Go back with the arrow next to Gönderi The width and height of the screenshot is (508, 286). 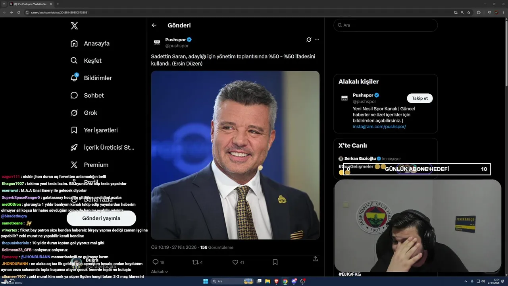(x=154, y=25)
